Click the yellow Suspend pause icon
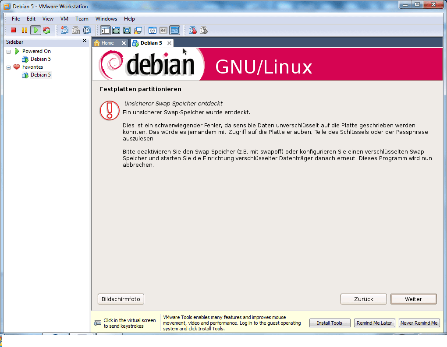Image resolution: width=447 pixels, height=347 pixels. tap(25, 30)
